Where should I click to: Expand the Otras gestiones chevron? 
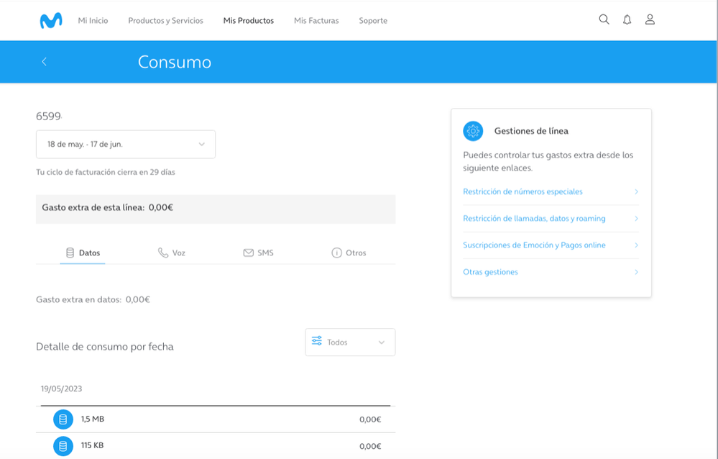point(636,272)
